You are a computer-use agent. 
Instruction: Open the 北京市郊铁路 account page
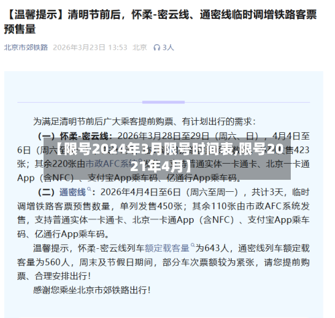pos(26,48)
